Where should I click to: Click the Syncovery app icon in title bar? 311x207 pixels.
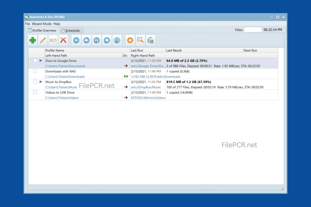(x=26, y=17)
